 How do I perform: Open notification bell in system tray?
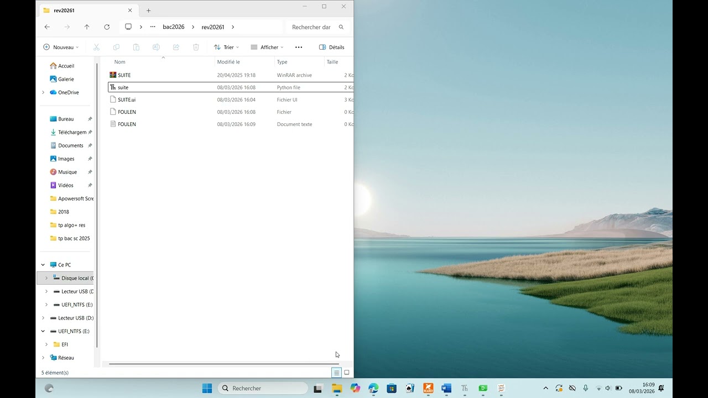[661, 389]
